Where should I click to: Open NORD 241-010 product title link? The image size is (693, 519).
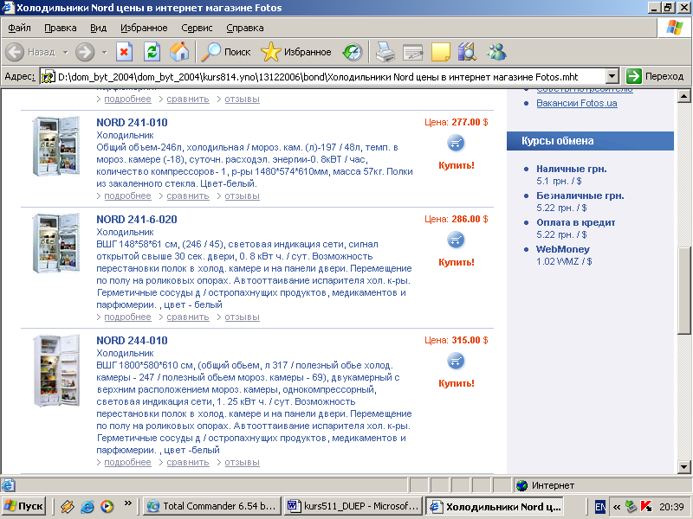tap(132, 123)
